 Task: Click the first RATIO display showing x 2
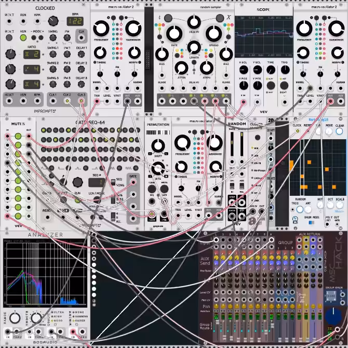32,54
